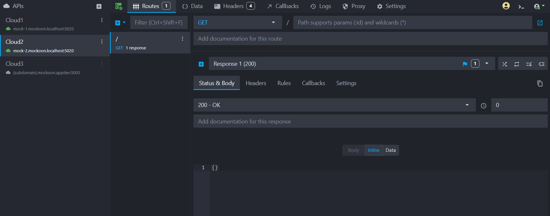
Task: Click the clock latency icon
Action: point(484,105)
